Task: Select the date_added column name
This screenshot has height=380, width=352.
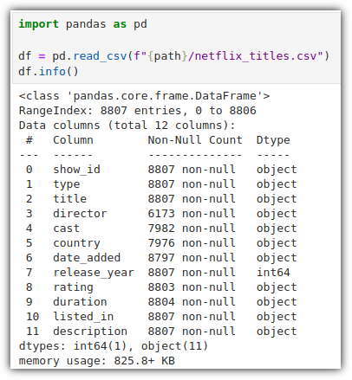Action: 87,258
